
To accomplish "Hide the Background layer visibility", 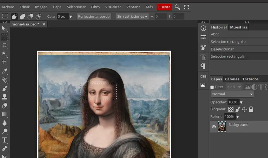I will click(x=213, y=126).
